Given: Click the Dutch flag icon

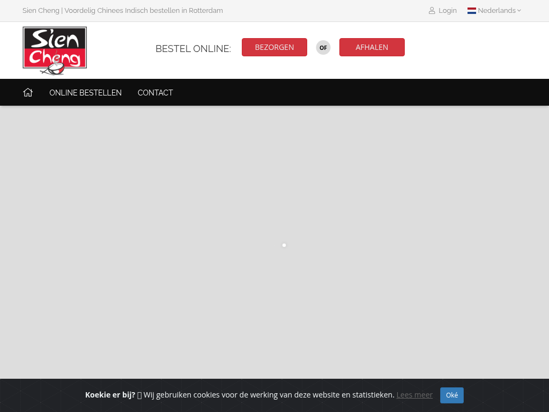Looking at the screenshot, I should point(472,11).
